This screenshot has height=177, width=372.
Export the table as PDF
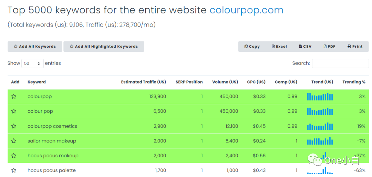(330, 47)
